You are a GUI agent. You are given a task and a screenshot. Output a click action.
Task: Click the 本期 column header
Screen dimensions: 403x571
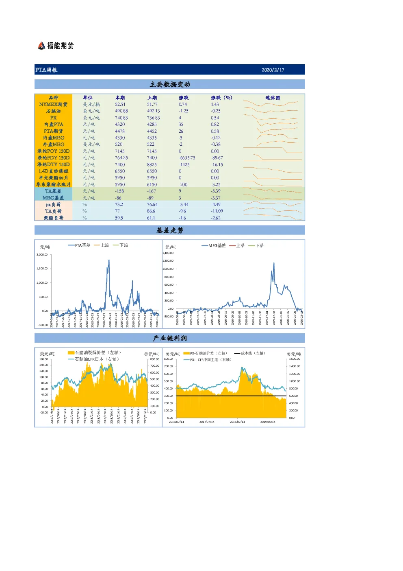120,98
